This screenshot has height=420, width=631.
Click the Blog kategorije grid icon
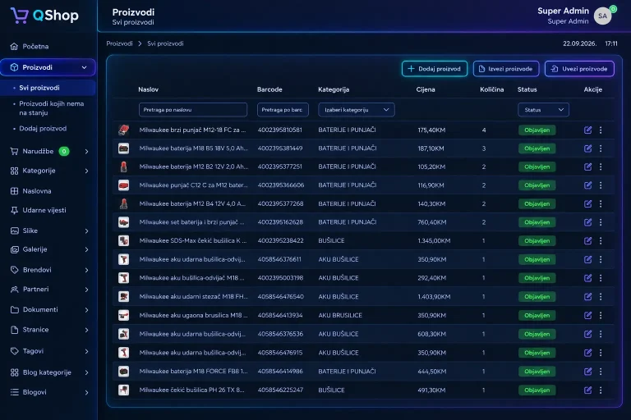(15, 372)
